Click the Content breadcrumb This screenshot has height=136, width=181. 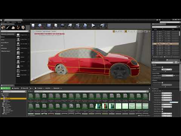click(x=40, y=88)
